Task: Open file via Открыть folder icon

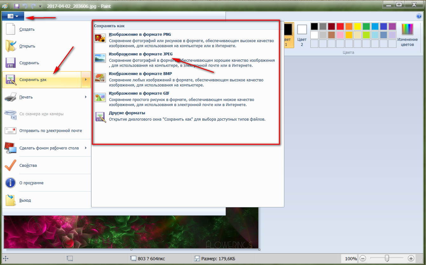Action: [10, 46]
